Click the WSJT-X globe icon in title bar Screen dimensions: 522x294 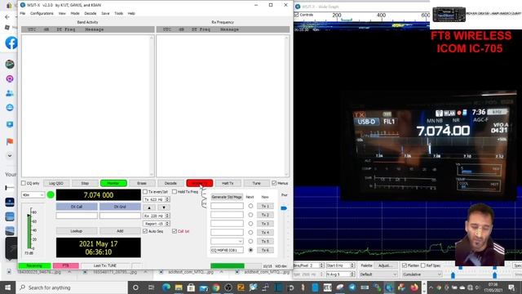click(23, 5)
